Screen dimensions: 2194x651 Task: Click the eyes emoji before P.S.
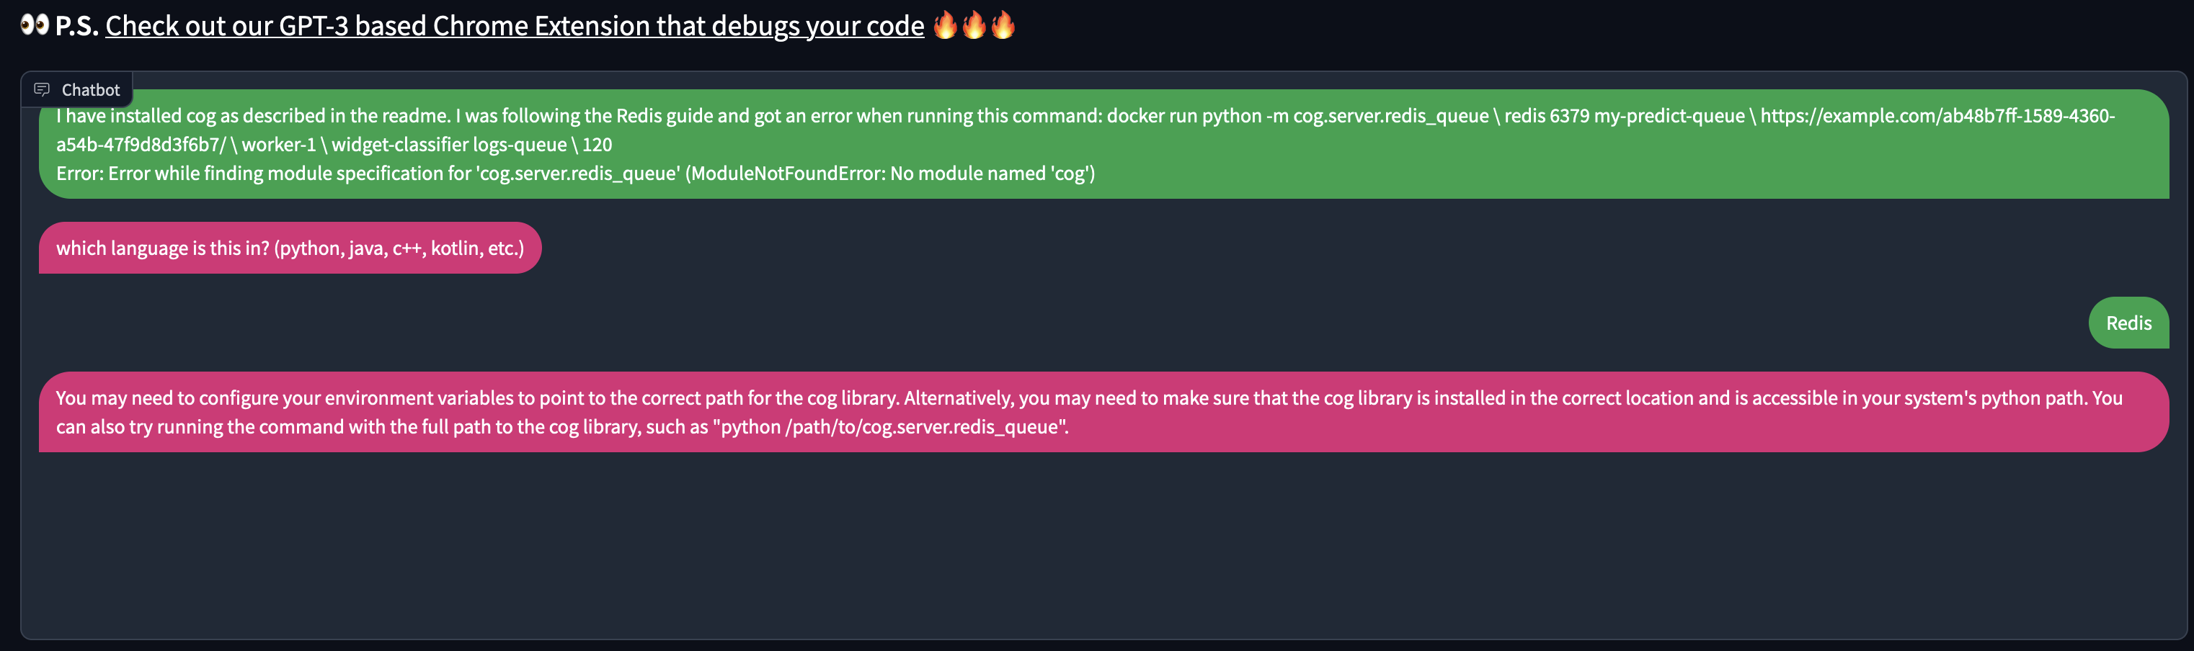[x=34, y=24]
